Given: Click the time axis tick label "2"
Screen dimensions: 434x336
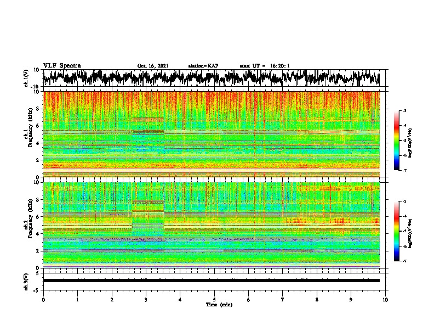Looking at the screenshot, I should pyautogui.click(x=112, y=300).
